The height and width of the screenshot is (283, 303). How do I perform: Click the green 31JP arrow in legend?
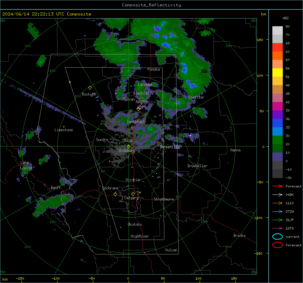[277, 220]
